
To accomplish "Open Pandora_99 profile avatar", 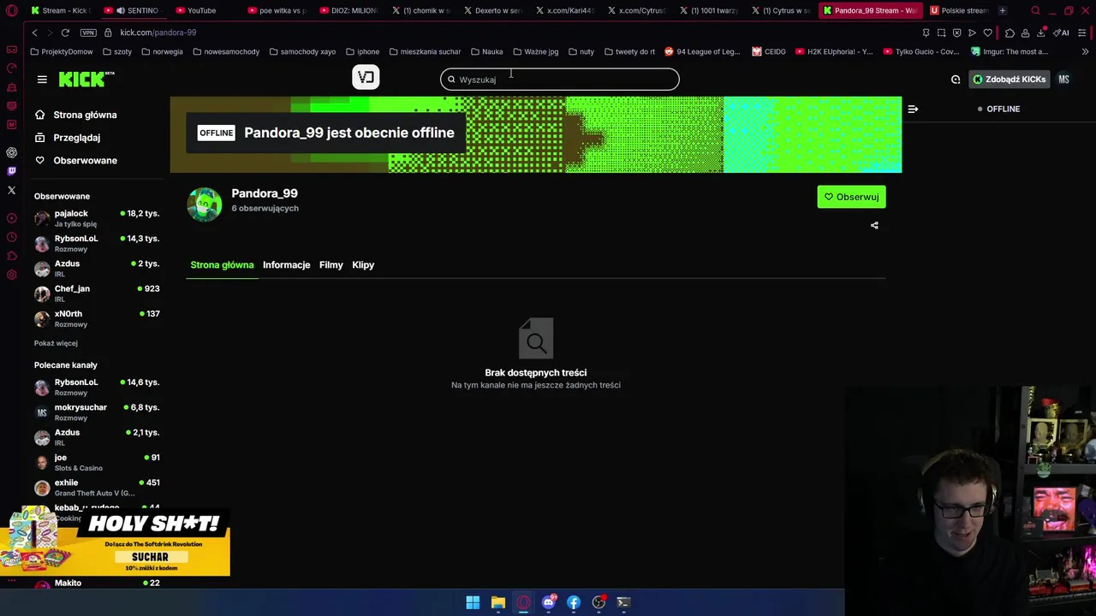I will pos(205,204).
